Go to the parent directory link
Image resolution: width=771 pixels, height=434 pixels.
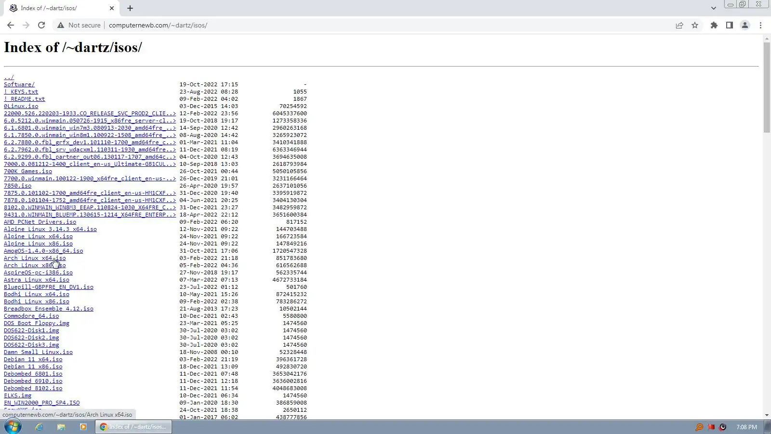(x=9, y=77)
